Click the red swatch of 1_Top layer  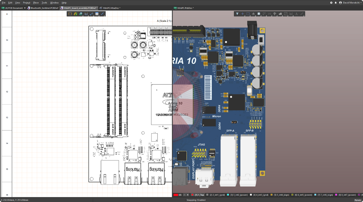tap(192, 195)
